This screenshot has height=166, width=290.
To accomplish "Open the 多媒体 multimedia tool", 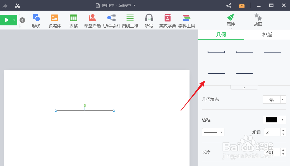I will (54, 21).
